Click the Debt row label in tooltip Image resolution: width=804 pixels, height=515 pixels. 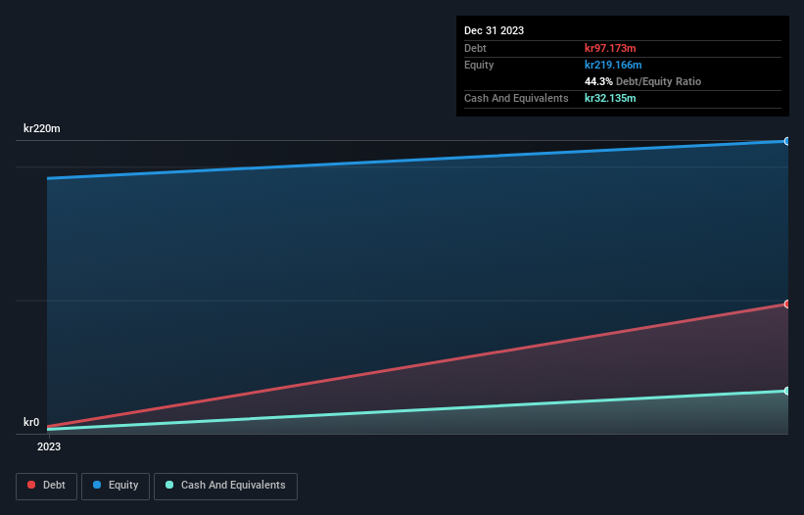475,48
